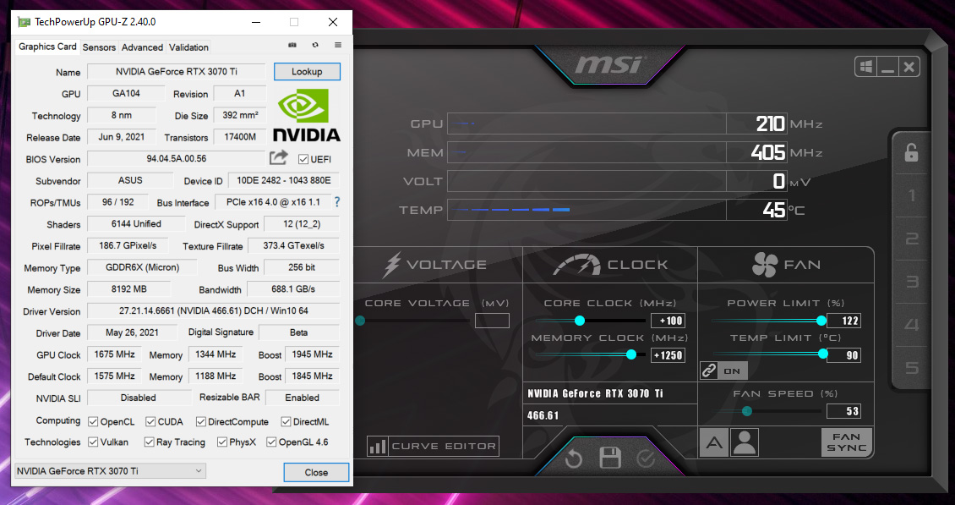Open the GPU selection dropdown in GPU-Z

coord(110,471)
